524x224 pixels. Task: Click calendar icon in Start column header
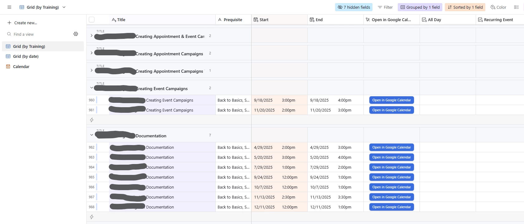[256, 20]
